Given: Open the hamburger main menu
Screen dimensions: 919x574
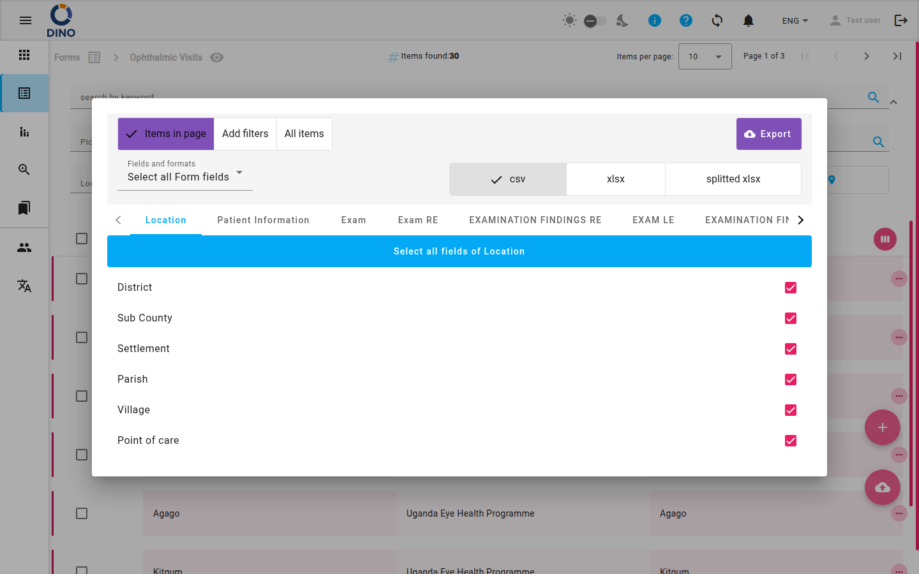Looking at the screenshot, I should tap(26, 20).
